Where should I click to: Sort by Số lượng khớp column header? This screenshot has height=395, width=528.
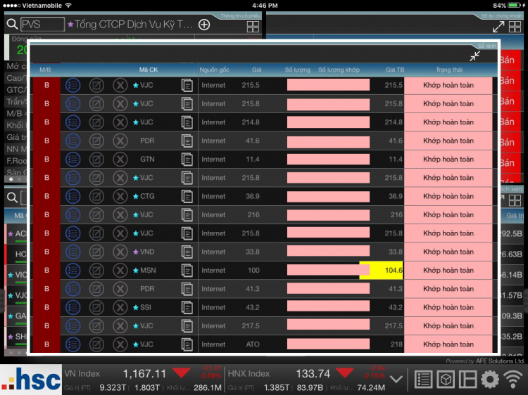[x=339, y=70]
